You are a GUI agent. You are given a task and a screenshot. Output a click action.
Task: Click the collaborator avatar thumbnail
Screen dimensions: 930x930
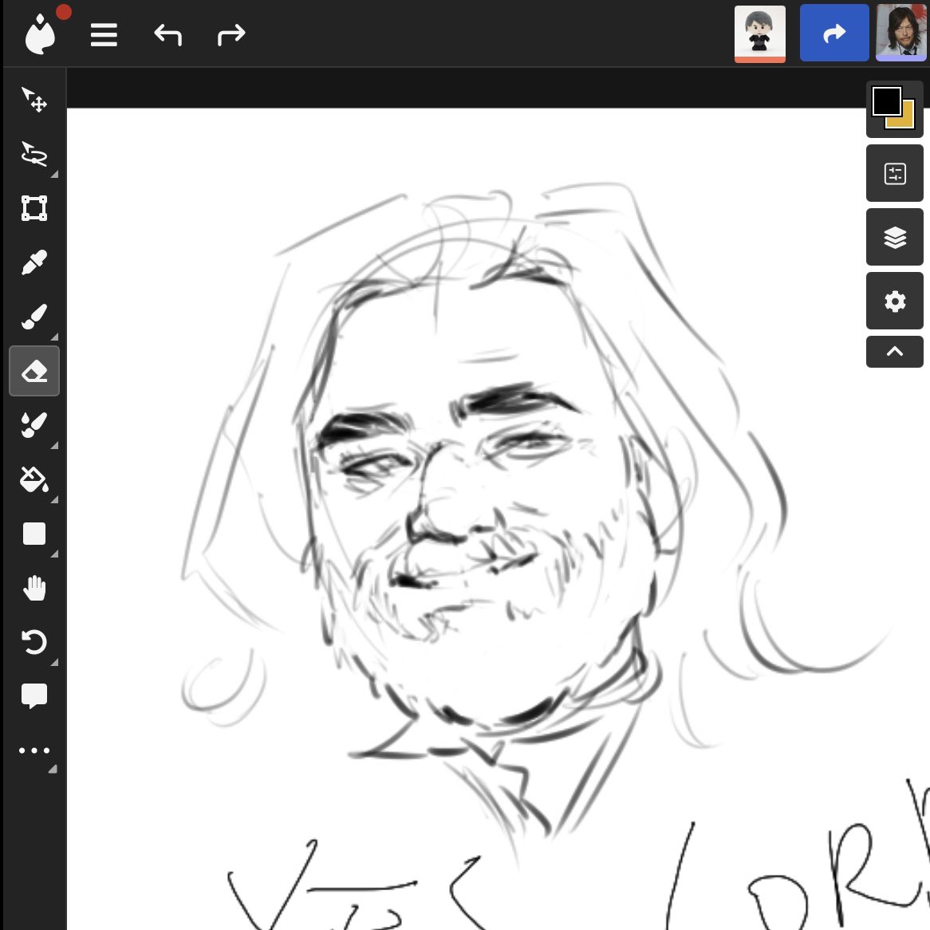[x=759, y=33]
